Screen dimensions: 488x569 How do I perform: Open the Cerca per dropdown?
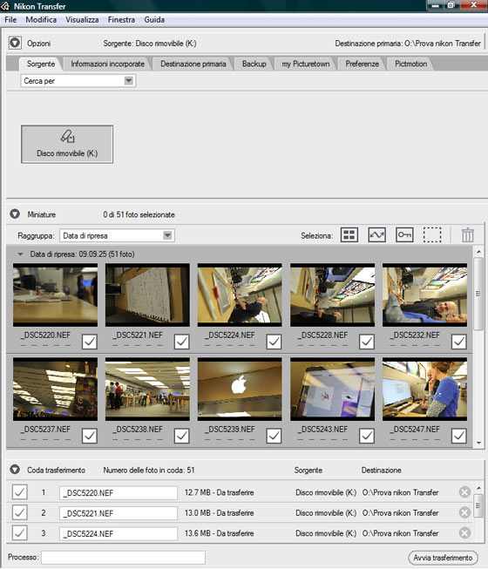pos(78,80)
